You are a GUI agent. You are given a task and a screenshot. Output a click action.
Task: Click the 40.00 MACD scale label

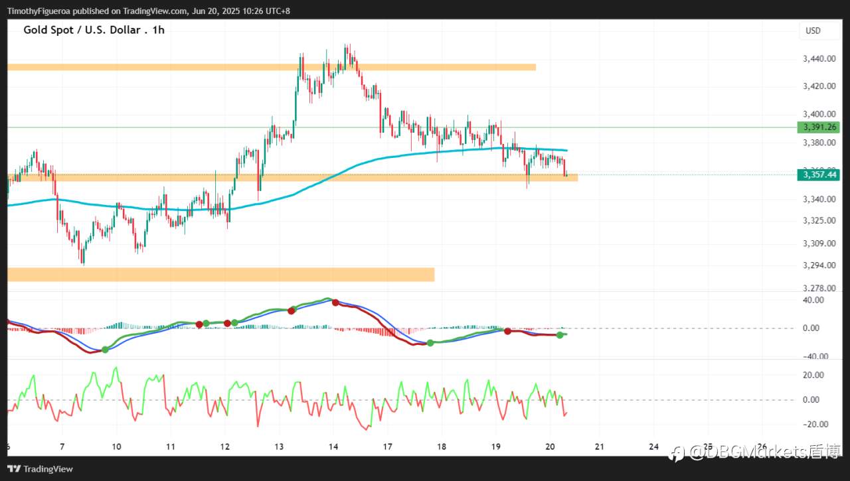click(813, 300)
